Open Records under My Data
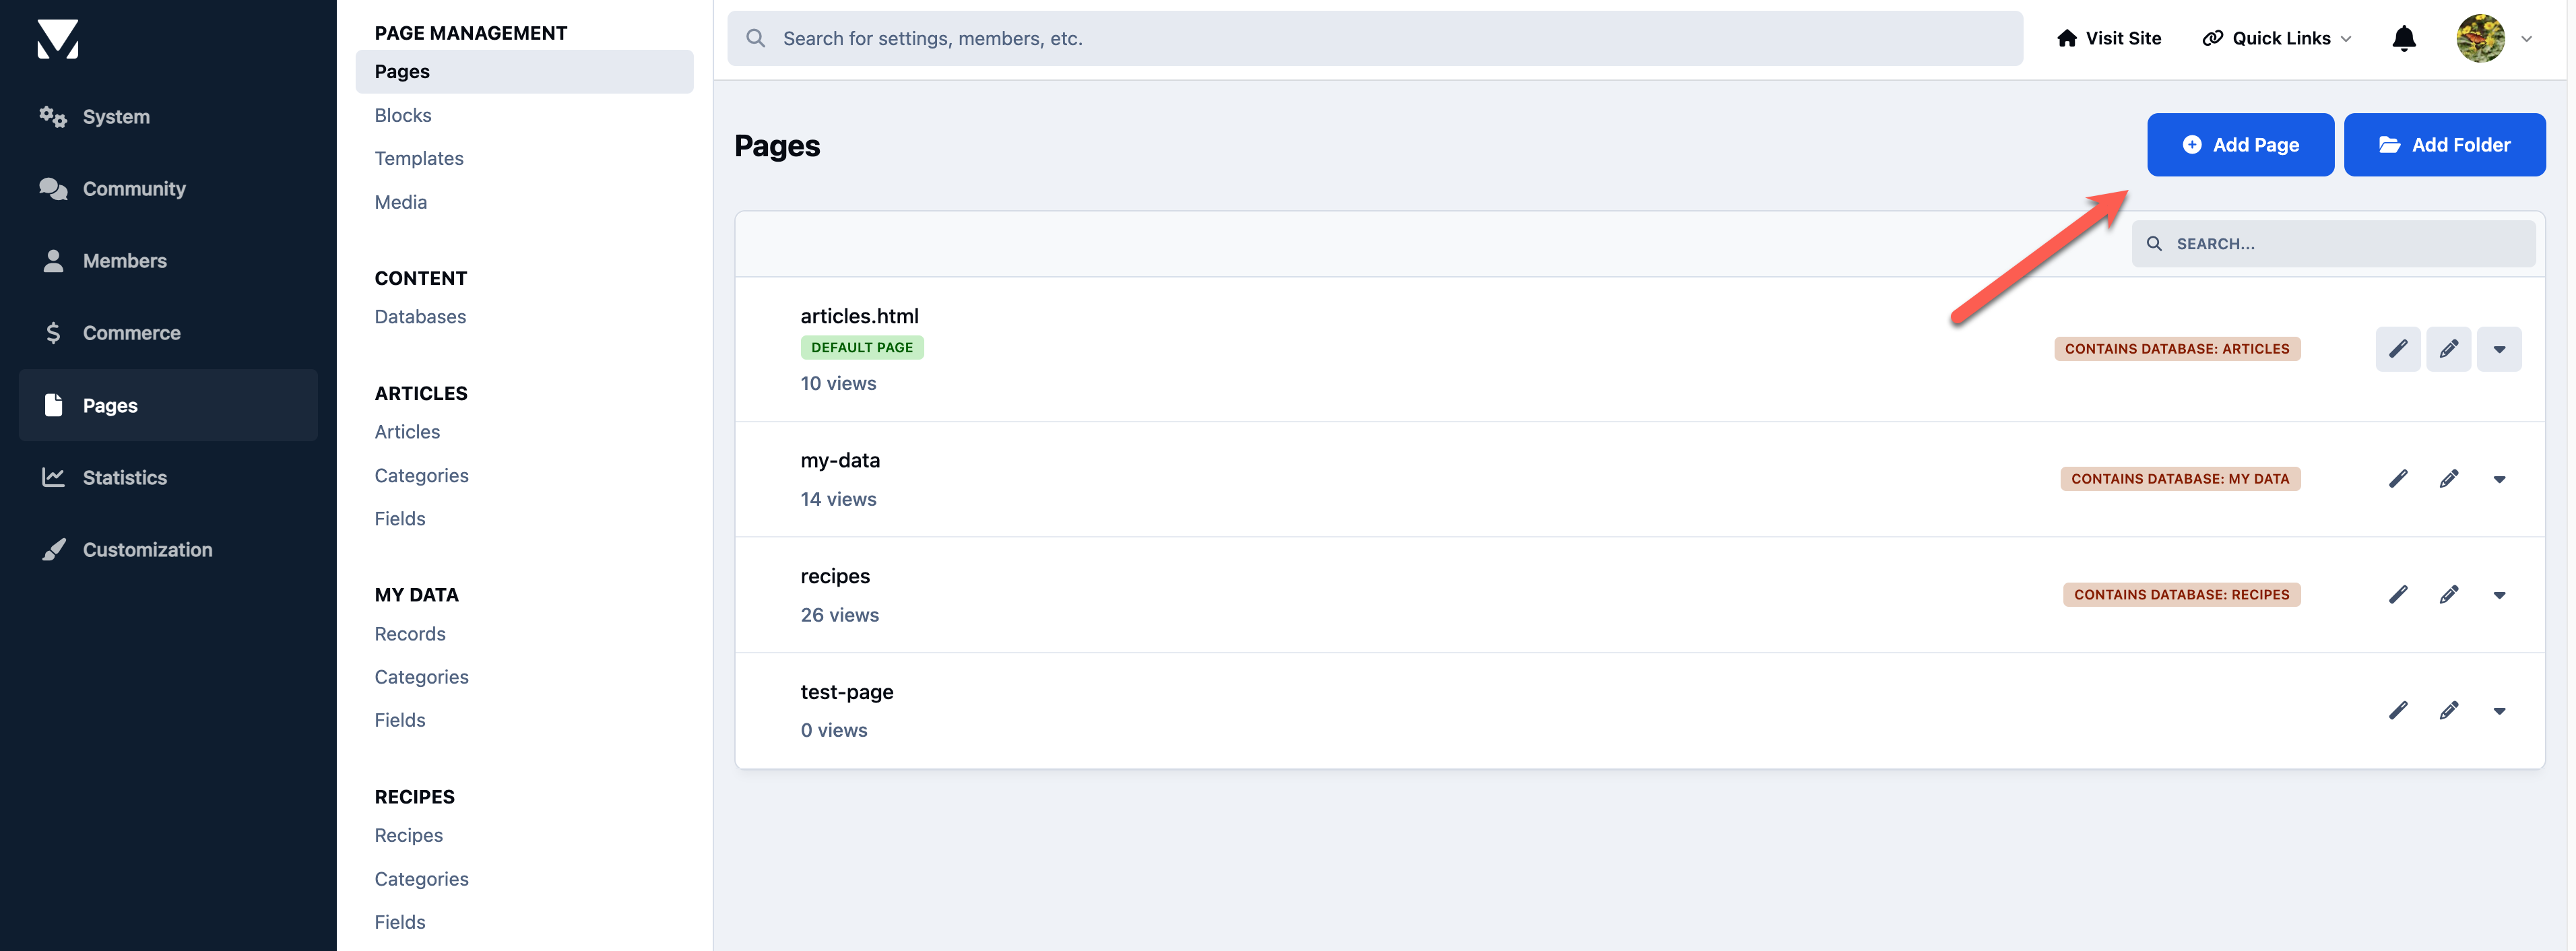The height and width of the screenshot is (951, 2576). pos(410,634)
